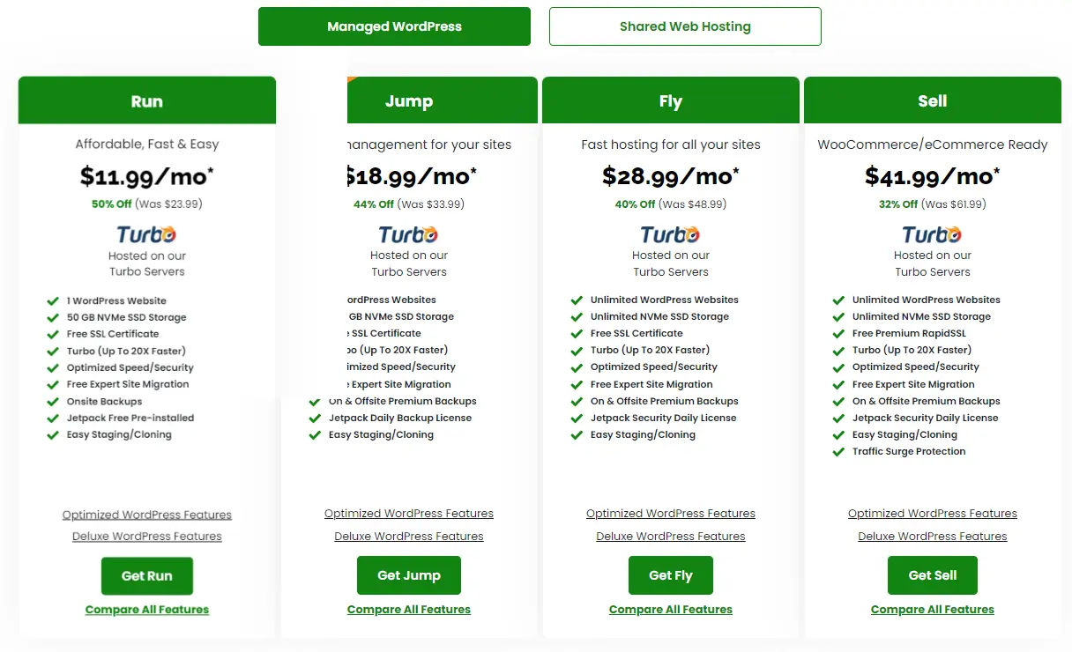Open Compare All Features under Fly plan
The image size is (1072, 652).
tap(671, 610)
